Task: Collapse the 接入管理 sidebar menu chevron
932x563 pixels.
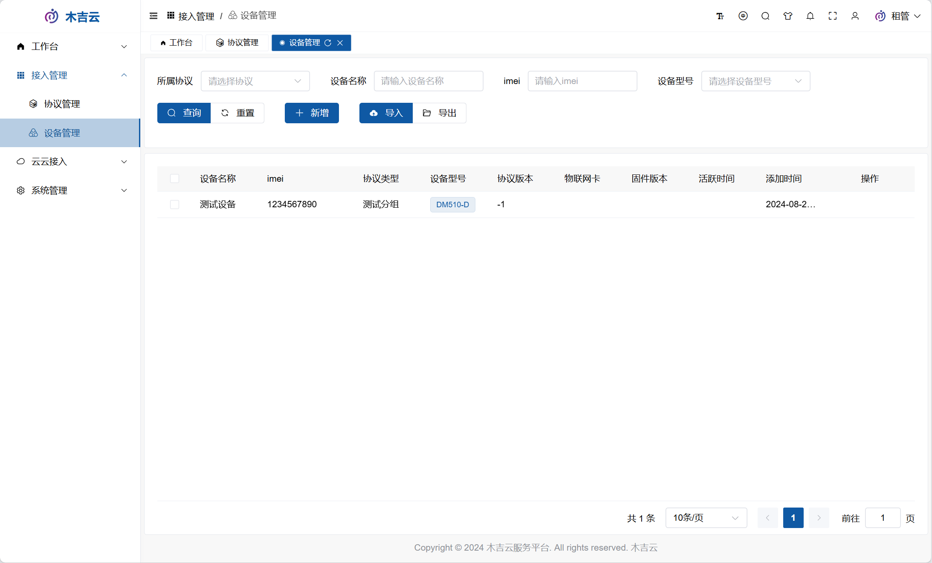Action: (x=124, y=75)
